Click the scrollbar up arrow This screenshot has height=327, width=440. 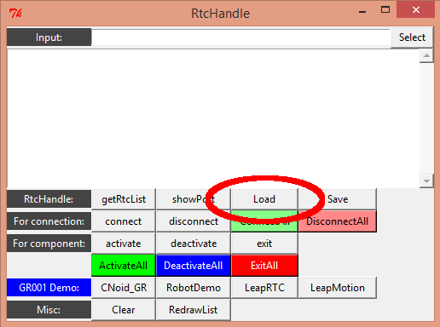click(426, 55)
